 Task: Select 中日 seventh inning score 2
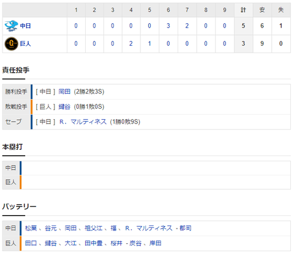click(x=187, y=26)
